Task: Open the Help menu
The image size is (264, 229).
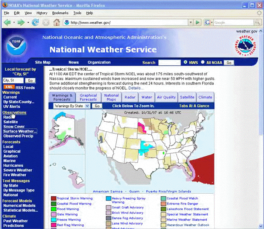Action: click(x=89, y=13)
